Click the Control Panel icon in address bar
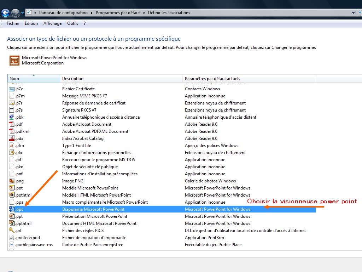Screen dimensions: 362x272 (29, 12)
